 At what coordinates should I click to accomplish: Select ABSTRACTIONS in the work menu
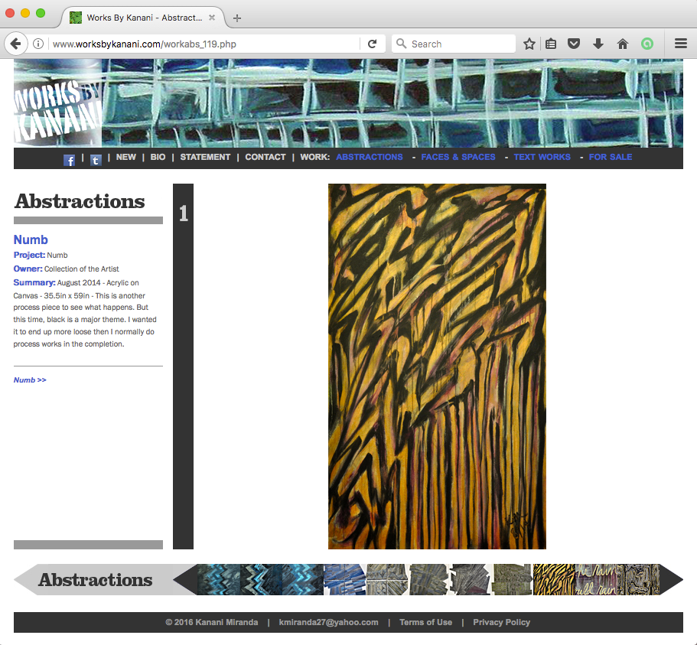[x=370, y=157]
